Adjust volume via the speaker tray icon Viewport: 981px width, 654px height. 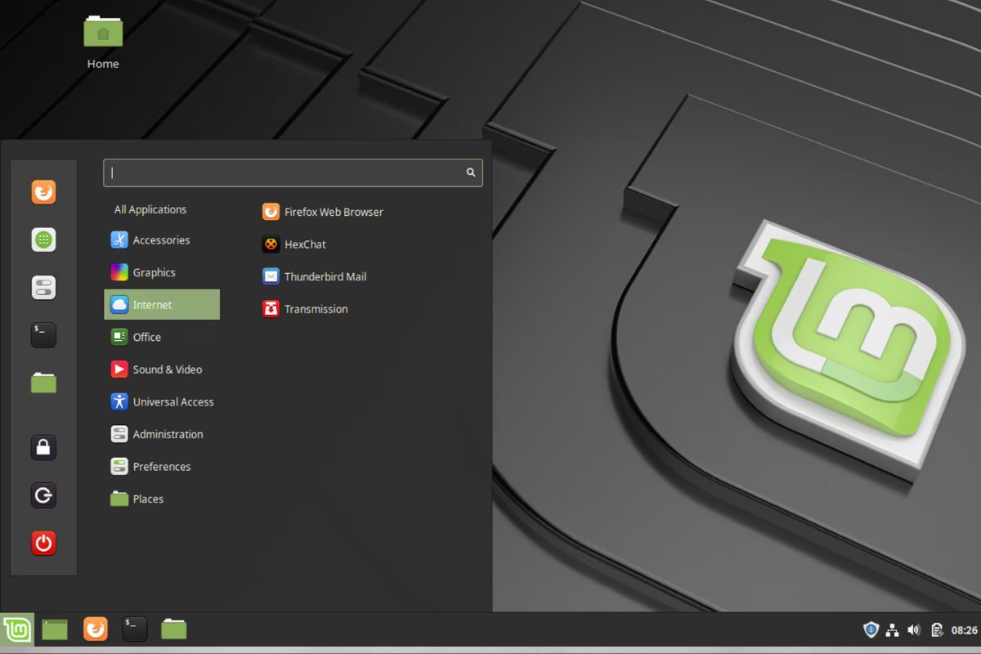point(914,629)
